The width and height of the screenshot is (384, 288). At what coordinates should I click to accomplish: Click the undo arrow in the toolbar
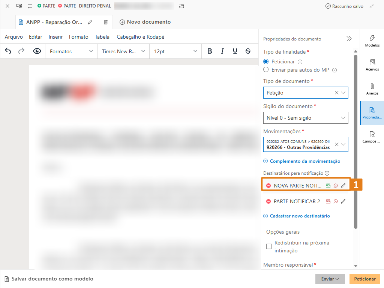[8, 51]
